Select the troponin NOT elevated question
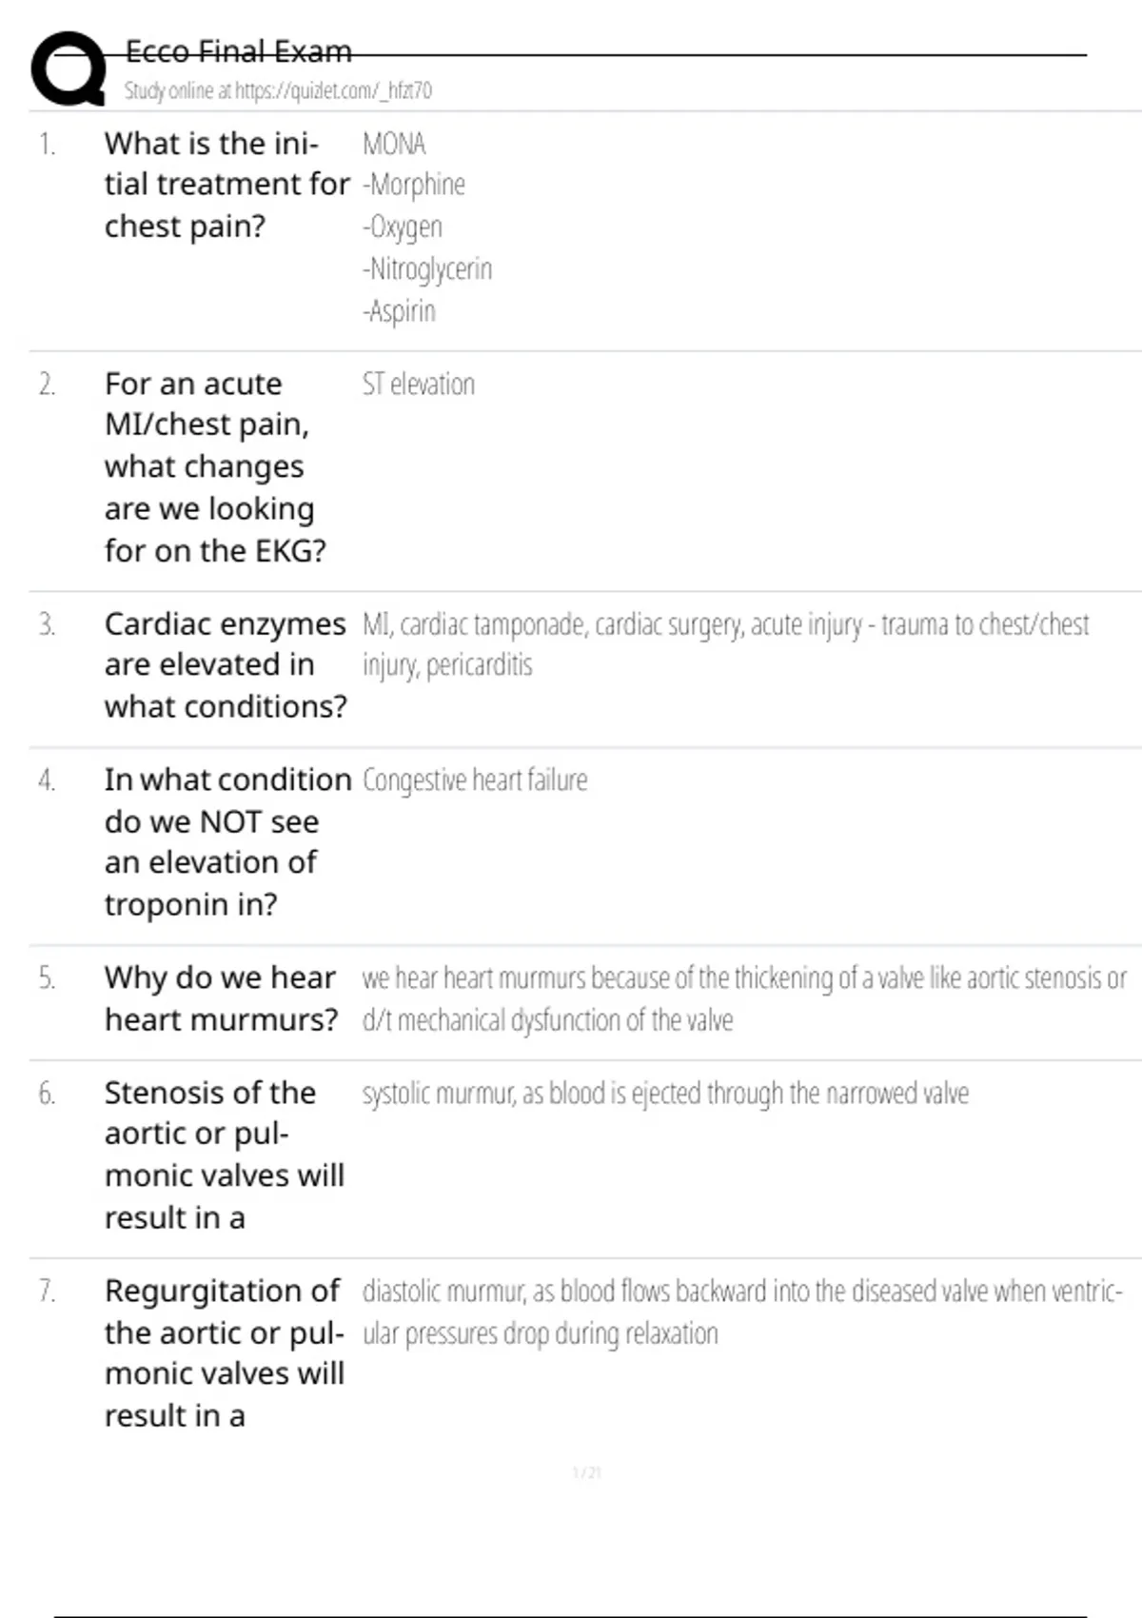1142x1618 pixels. (x=227, y=841)
